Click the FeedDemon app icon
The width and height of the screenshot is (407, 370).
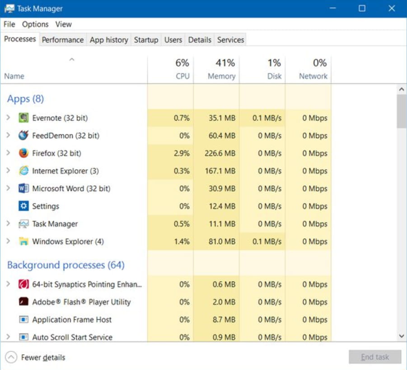point(23,136)
